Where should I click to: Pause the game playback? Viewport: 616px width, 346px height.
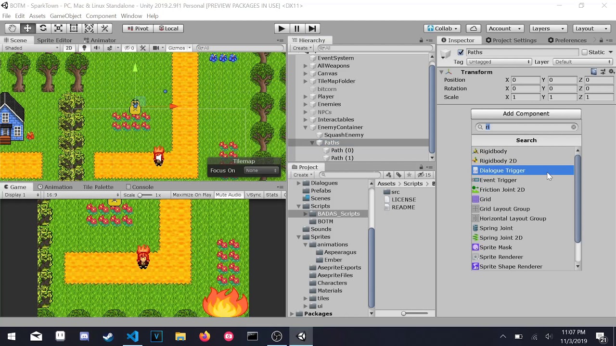[x=297, y=28]
